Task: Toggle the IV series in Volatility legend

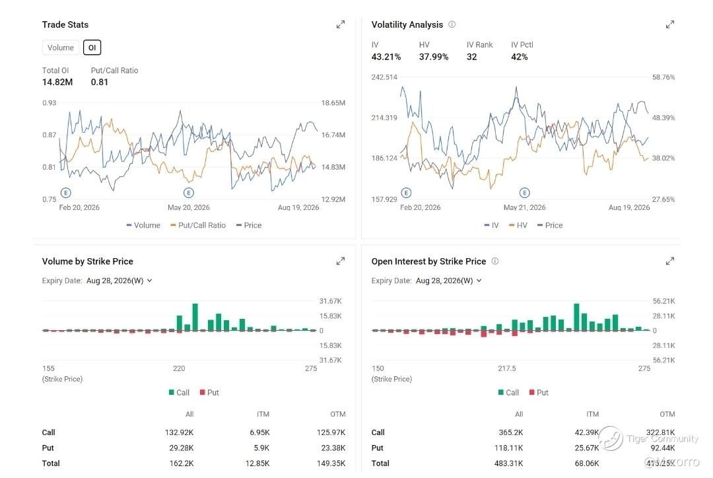Action: (x=492, y=225)
